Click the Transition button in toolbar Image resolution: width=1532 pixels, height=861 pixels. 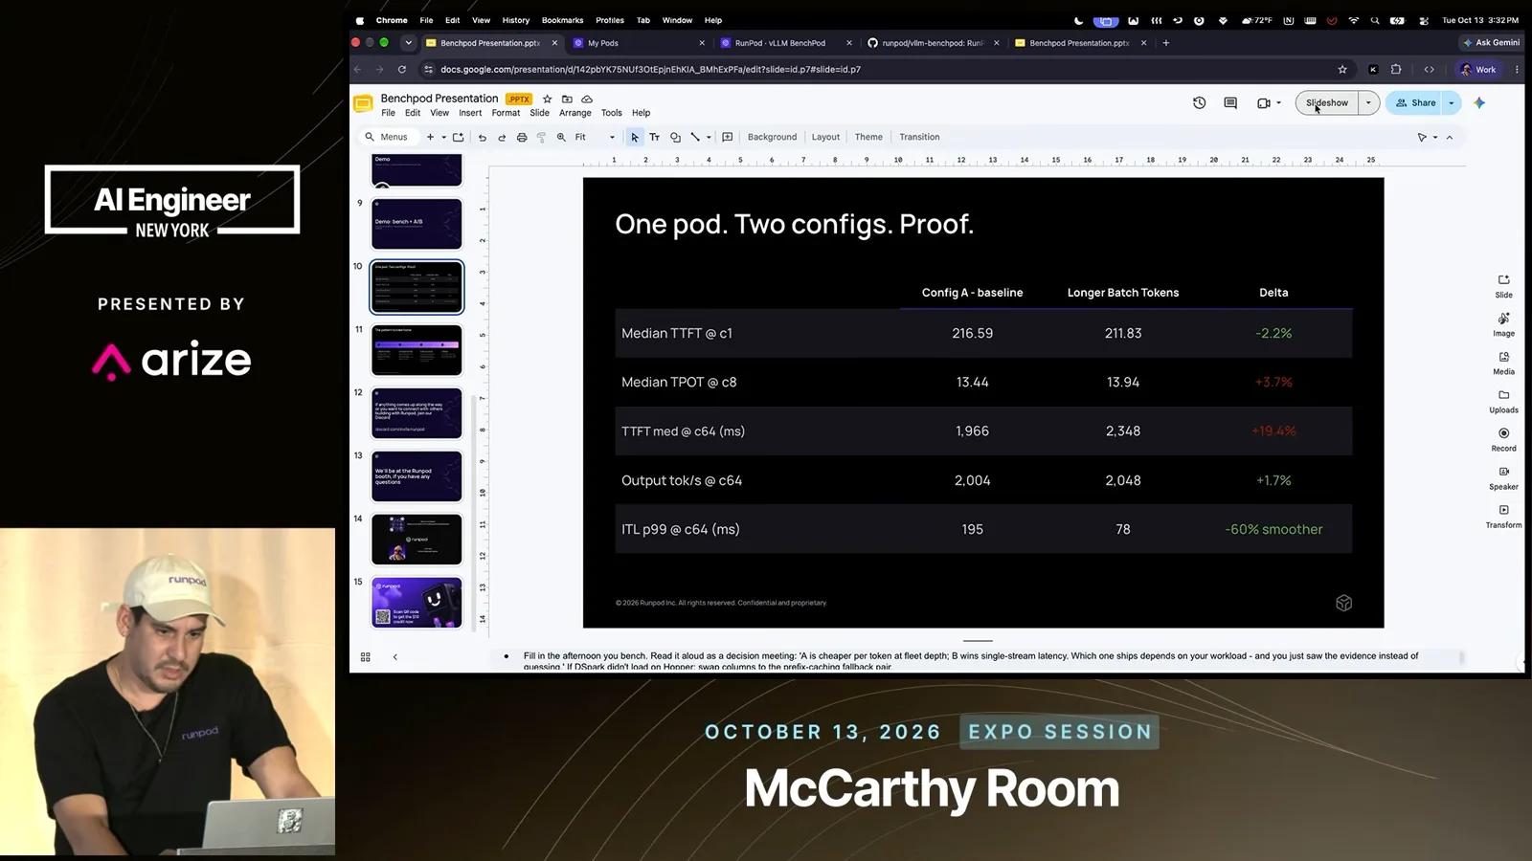click(x=919, y=137)
